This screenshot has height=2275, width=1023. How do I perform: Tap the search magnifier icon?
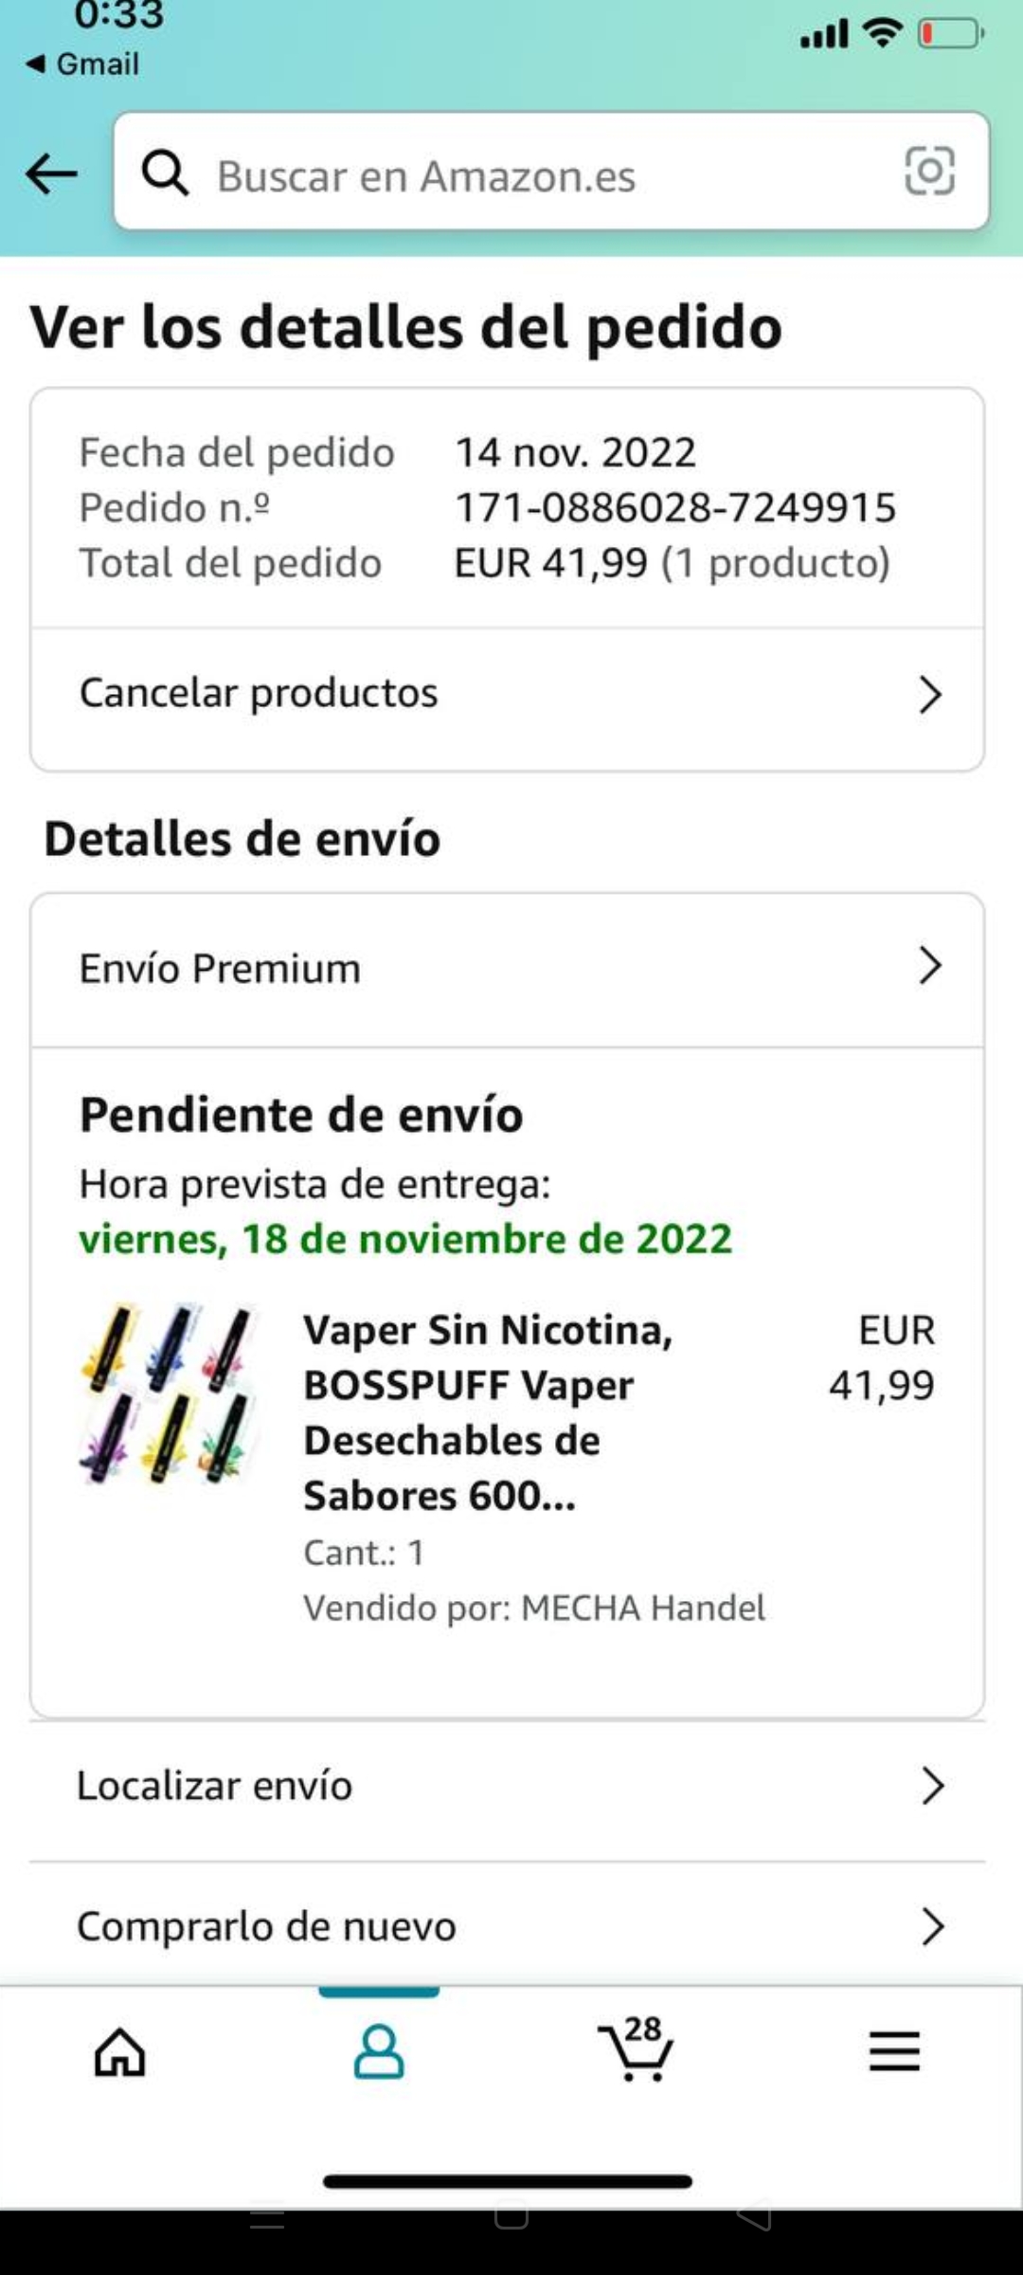(165, 173)
